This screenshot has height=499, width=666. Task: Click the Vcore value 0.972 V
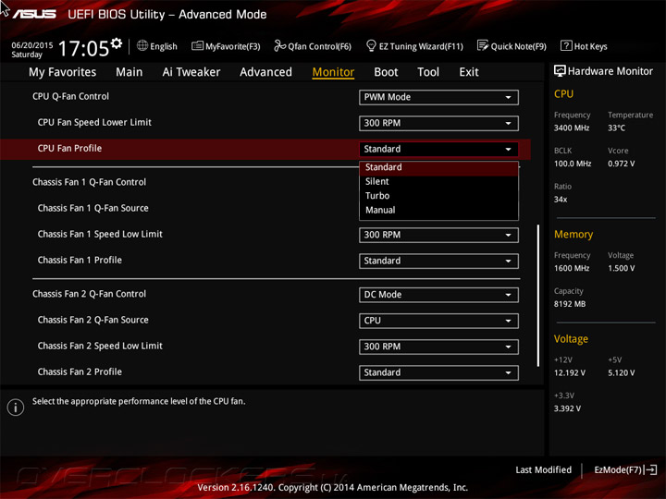(x=622, y=164)
